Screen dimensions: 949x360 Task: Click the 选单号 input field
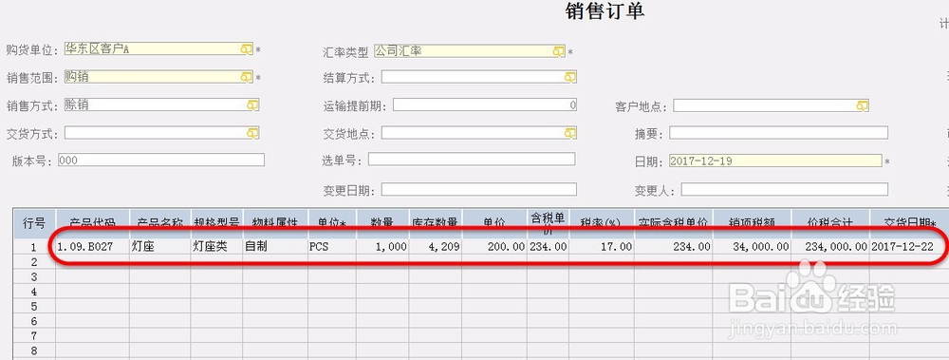[x=472, y=159]
